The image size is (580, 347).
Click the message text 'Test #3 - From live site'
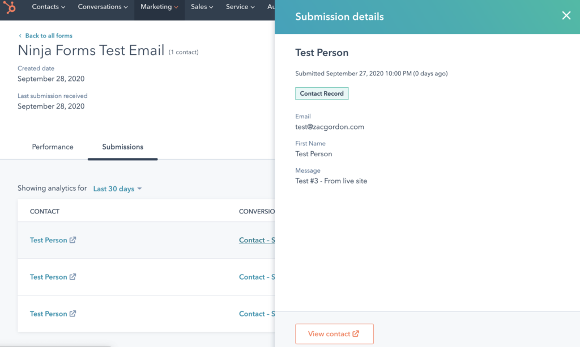coord(331,181)
